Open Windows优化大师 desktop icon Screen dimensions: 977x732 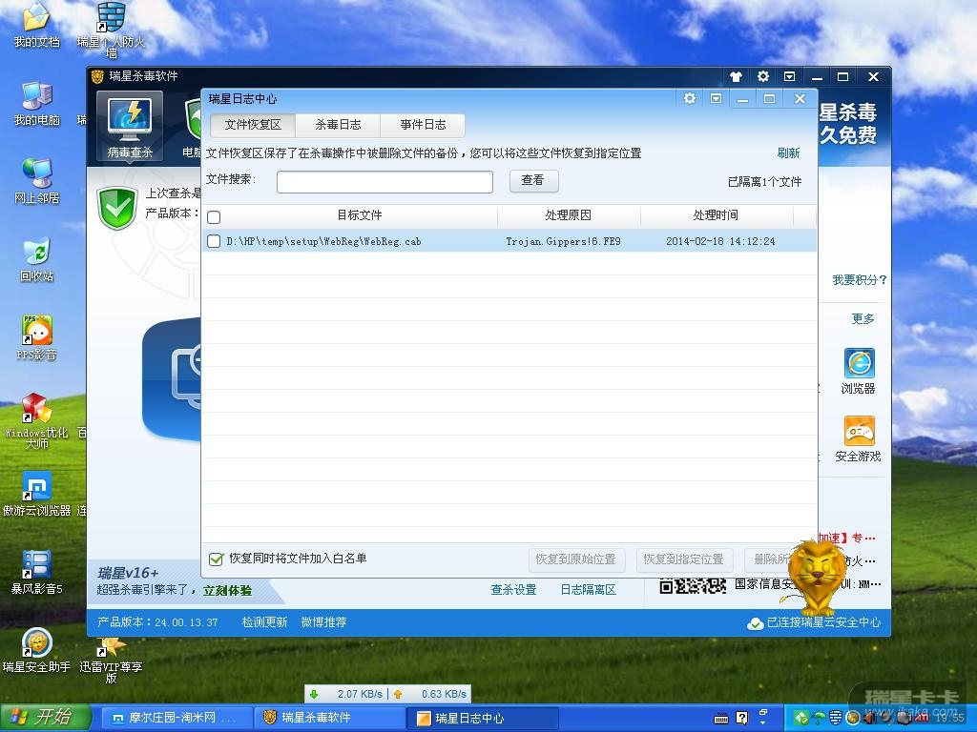(x=37, y=420)
